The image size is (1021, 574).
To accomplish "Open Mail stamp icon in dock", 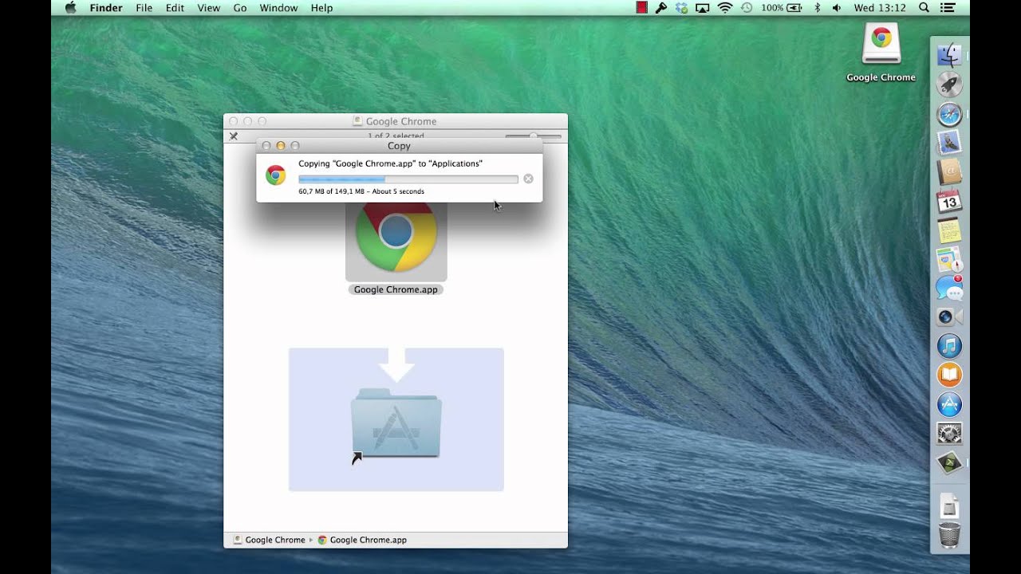I will [949, 143].
